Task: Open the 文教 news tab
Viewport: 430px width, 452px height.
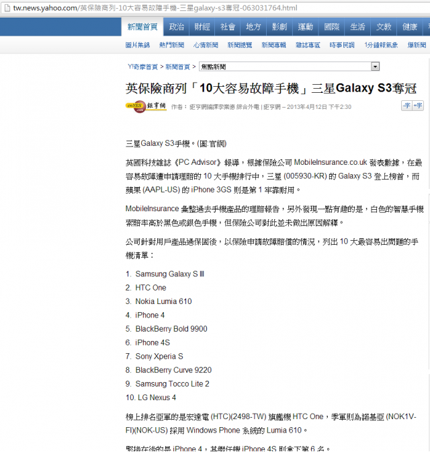Action: (384, 27)
